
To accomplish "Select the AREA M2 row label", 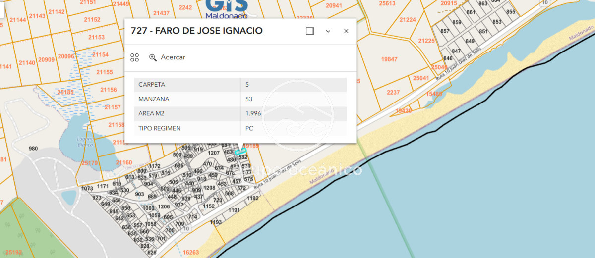I will (151, 113).
